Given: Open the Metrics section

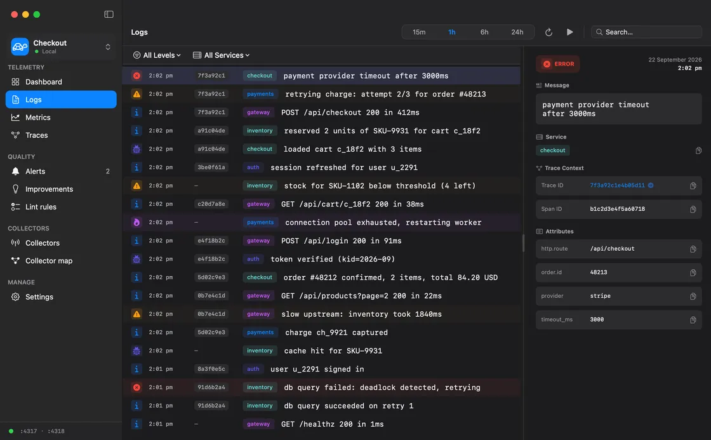Looking at the screenshot, I should click(61, 117).
